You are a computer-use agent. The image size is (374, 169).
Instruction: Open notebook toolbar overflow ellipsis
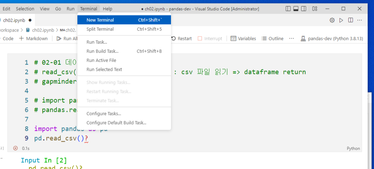(291, 39)
